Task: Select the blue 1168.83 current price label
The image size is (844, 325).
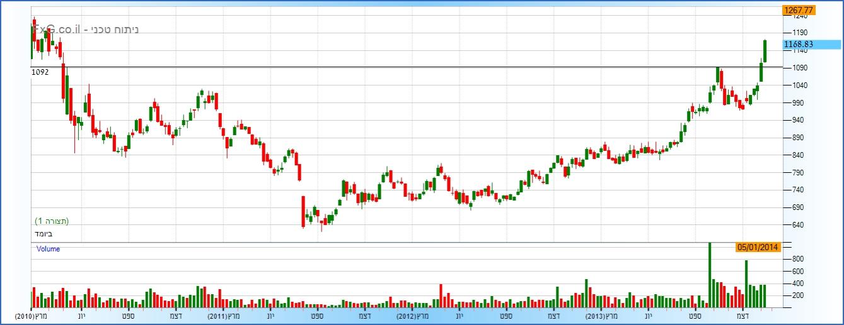Action: (811, 45)
